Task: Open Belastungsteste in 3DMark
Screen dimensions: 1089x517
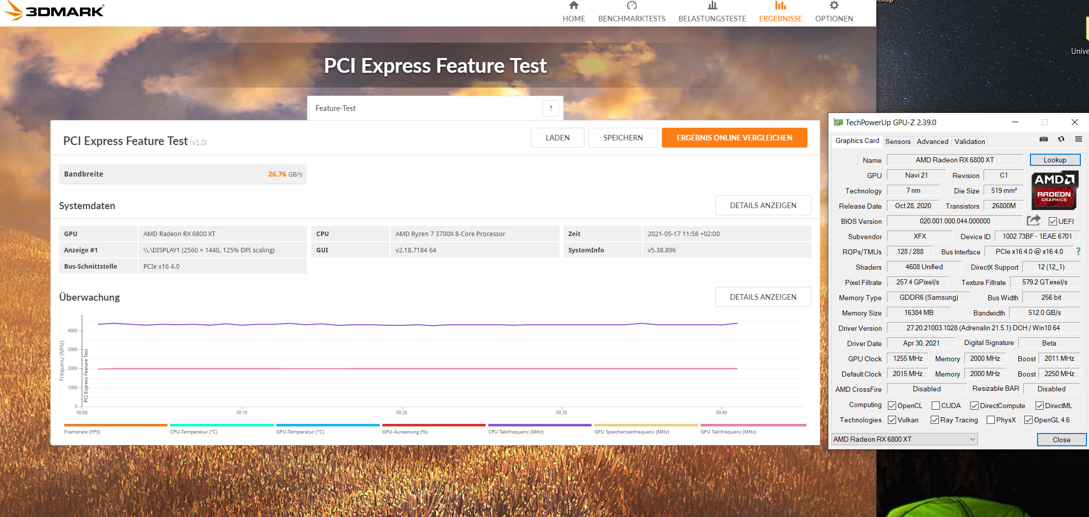Action: [x=712, y=11]
